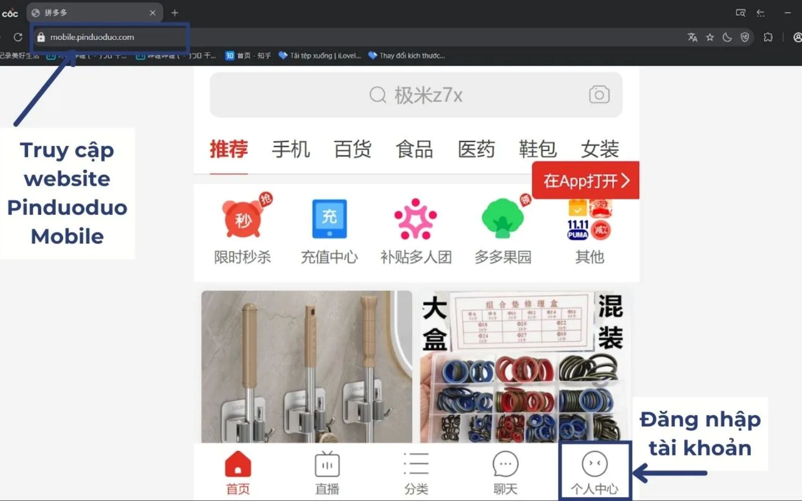Click the address bar showing mobile.pinduoduo.com
Viewport: 802px width, 501px height.
110,37
